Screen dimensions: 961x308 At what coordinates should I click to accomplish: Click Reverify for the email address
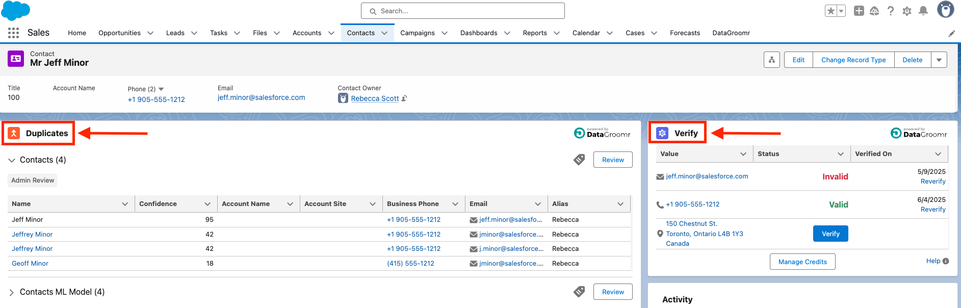(933, 182)
